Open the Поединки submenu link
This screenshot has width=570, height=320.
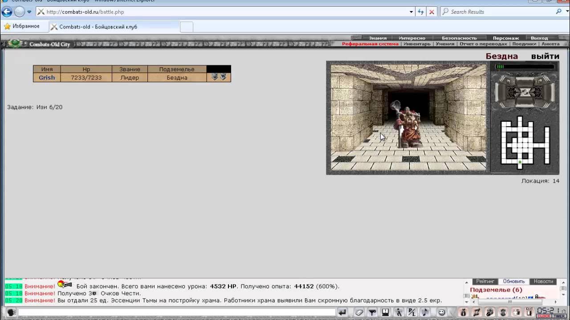(x=524, y=44)
